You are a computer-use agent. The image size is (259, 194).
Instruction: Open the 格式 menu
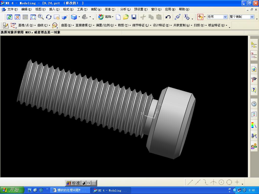(68, 9)
